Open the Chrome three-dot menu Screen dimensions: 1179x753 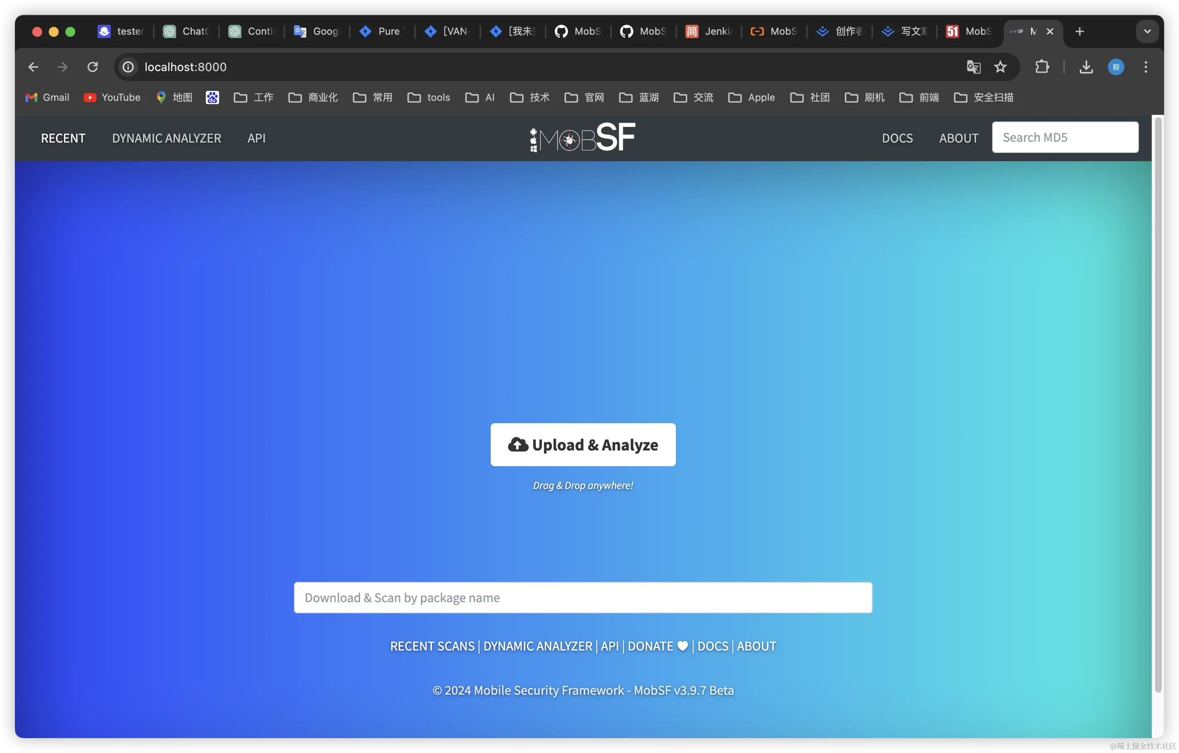tap(1146, 67)
